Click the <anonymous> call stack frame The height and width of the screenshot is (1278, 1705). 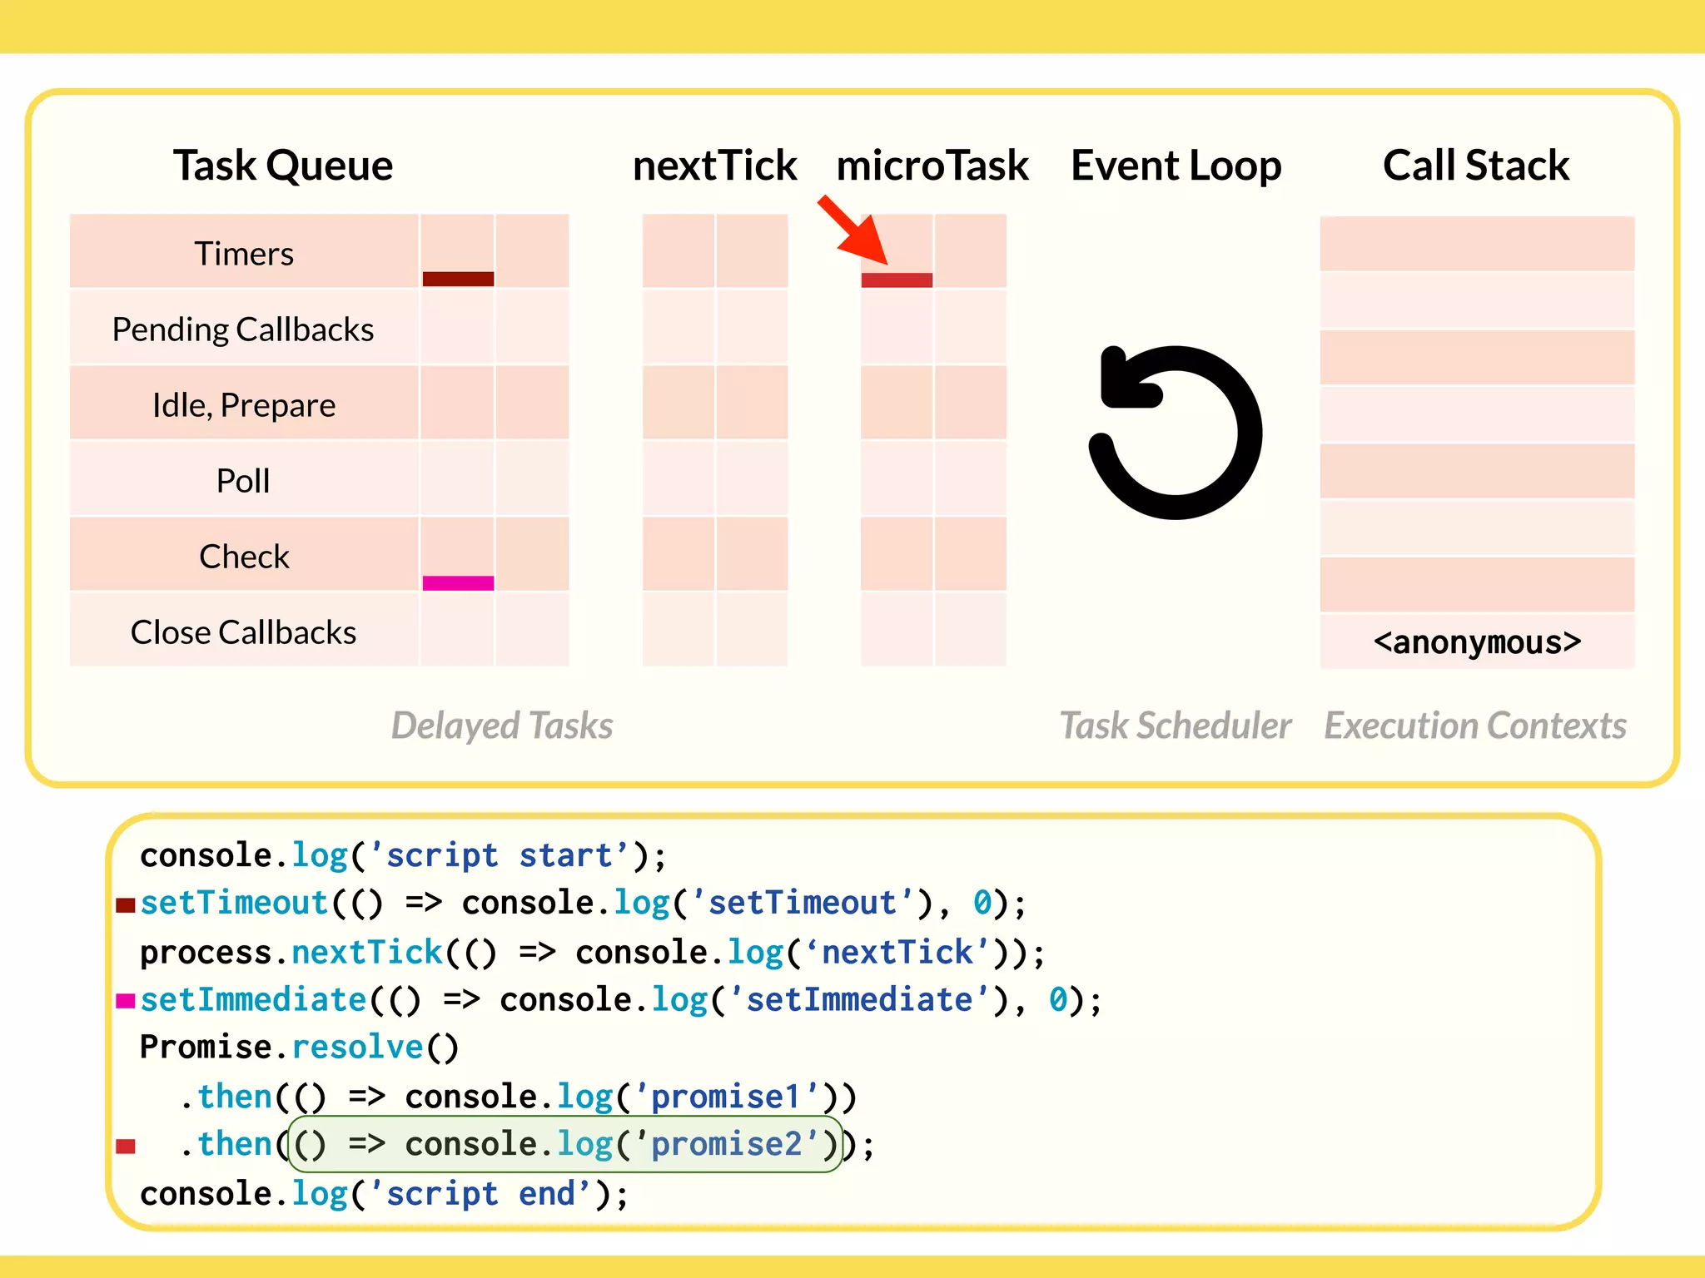coord(1477,642)
